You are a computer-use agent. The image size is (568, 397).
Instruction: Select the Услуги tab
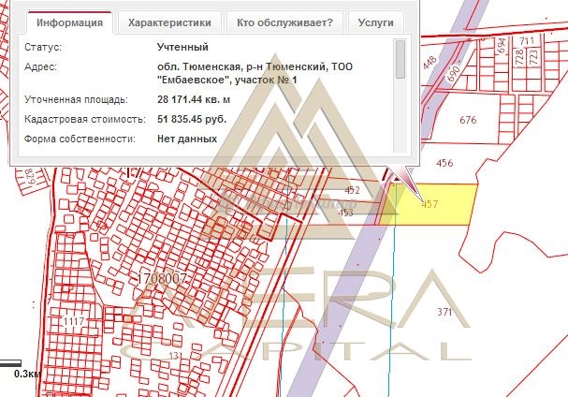pyautogui.click(x=375, y=22)
